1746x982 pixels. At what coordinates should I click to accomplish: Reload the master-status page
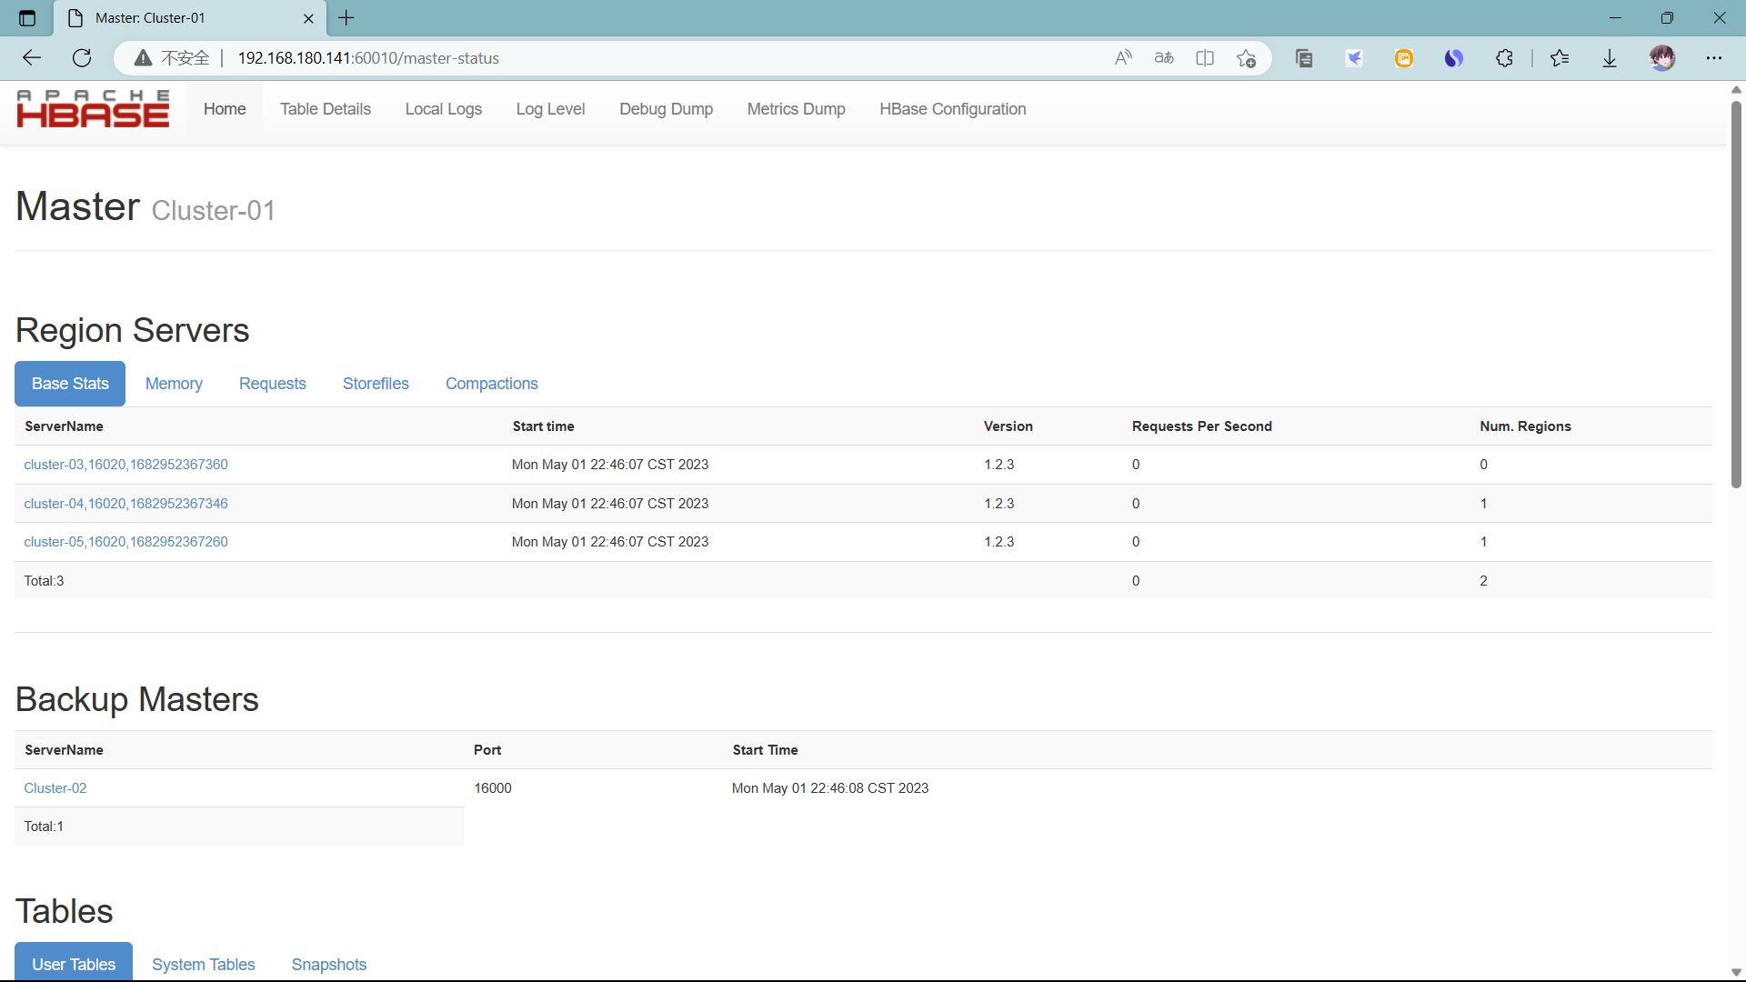[x=82, y=58]
